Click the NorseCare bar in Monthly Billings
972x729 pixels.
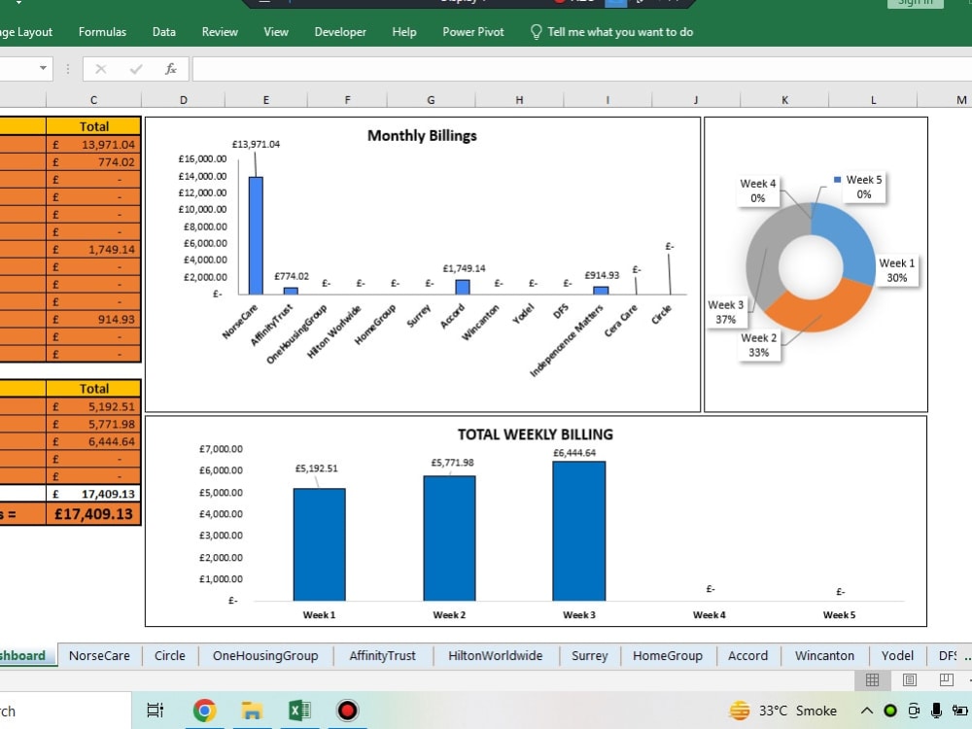(x=256, y=235)
